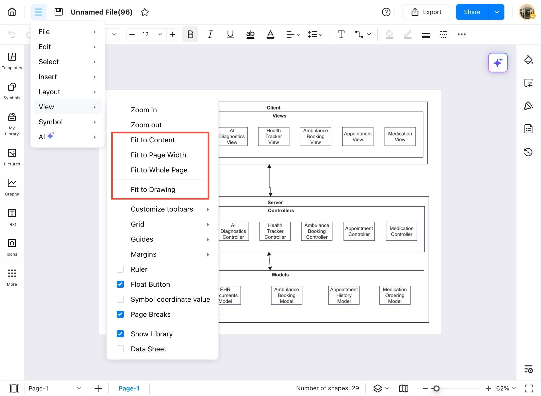Select the Graphs panel
This screenshot has width=541, height=396.
pyautogui.click(x=12, y=187)
